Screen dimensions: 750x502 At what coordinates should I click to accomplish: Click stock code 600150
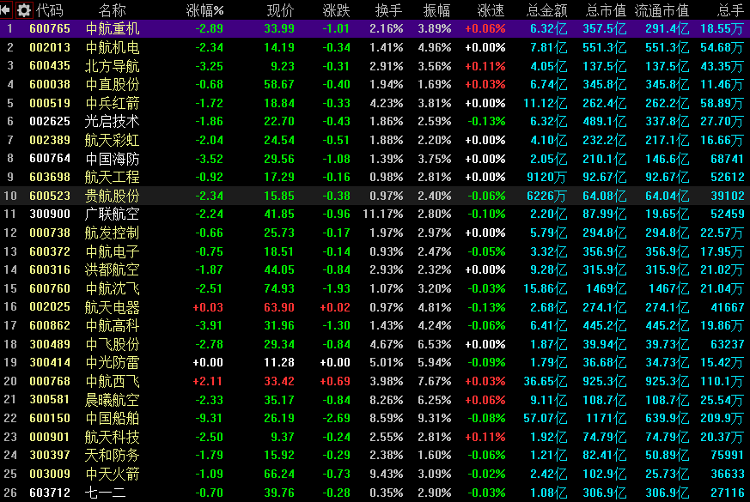click(50, 418)
